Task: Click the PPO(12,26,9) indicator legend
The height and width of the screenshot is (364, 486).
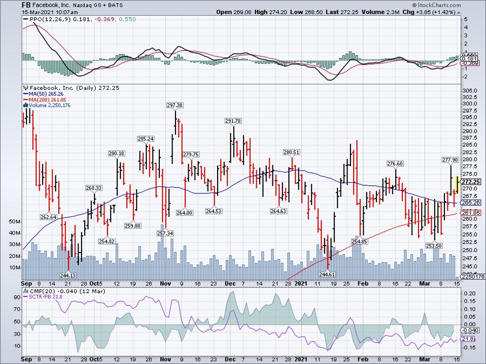Action: (x=83, y=19)
